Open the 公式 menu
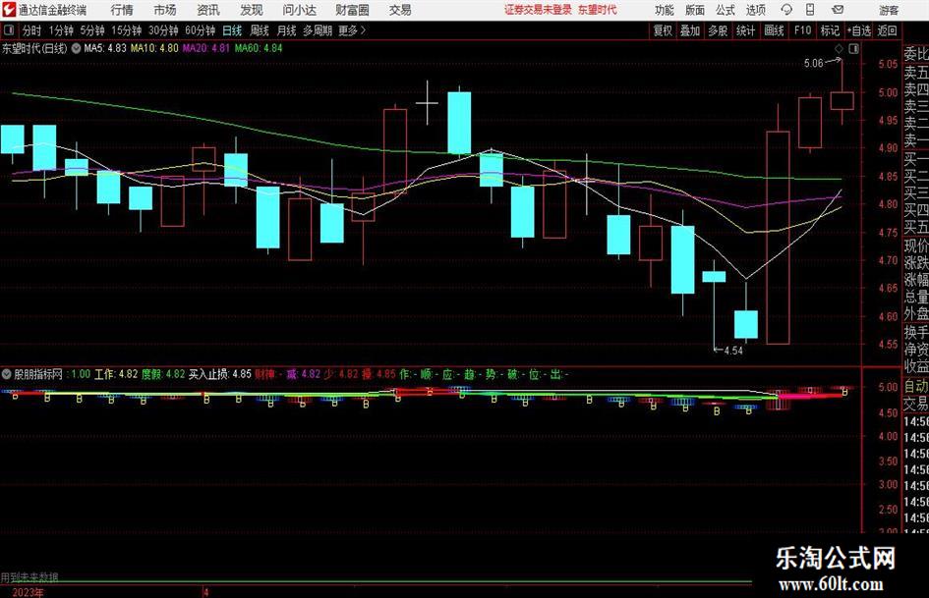The height and width of the screenshot is (598, 929). (x=725, y=10)
